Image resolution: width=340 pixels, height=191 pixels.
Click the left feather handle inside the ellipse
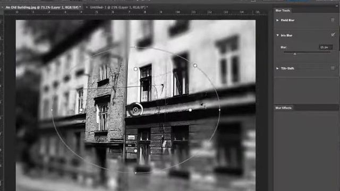pyautogui.click(x=81, y=110)
